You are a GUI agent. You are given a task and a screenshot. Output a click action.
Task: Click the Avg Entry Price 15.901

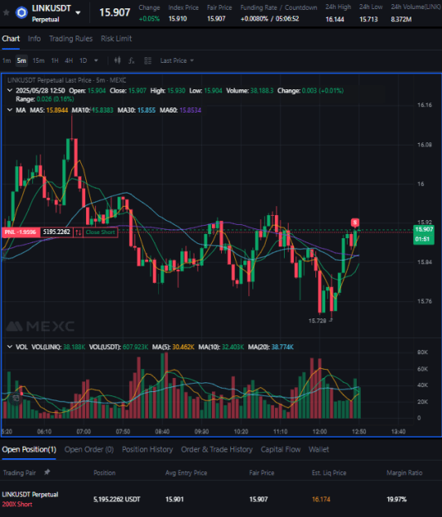click(x=175, y=499)
